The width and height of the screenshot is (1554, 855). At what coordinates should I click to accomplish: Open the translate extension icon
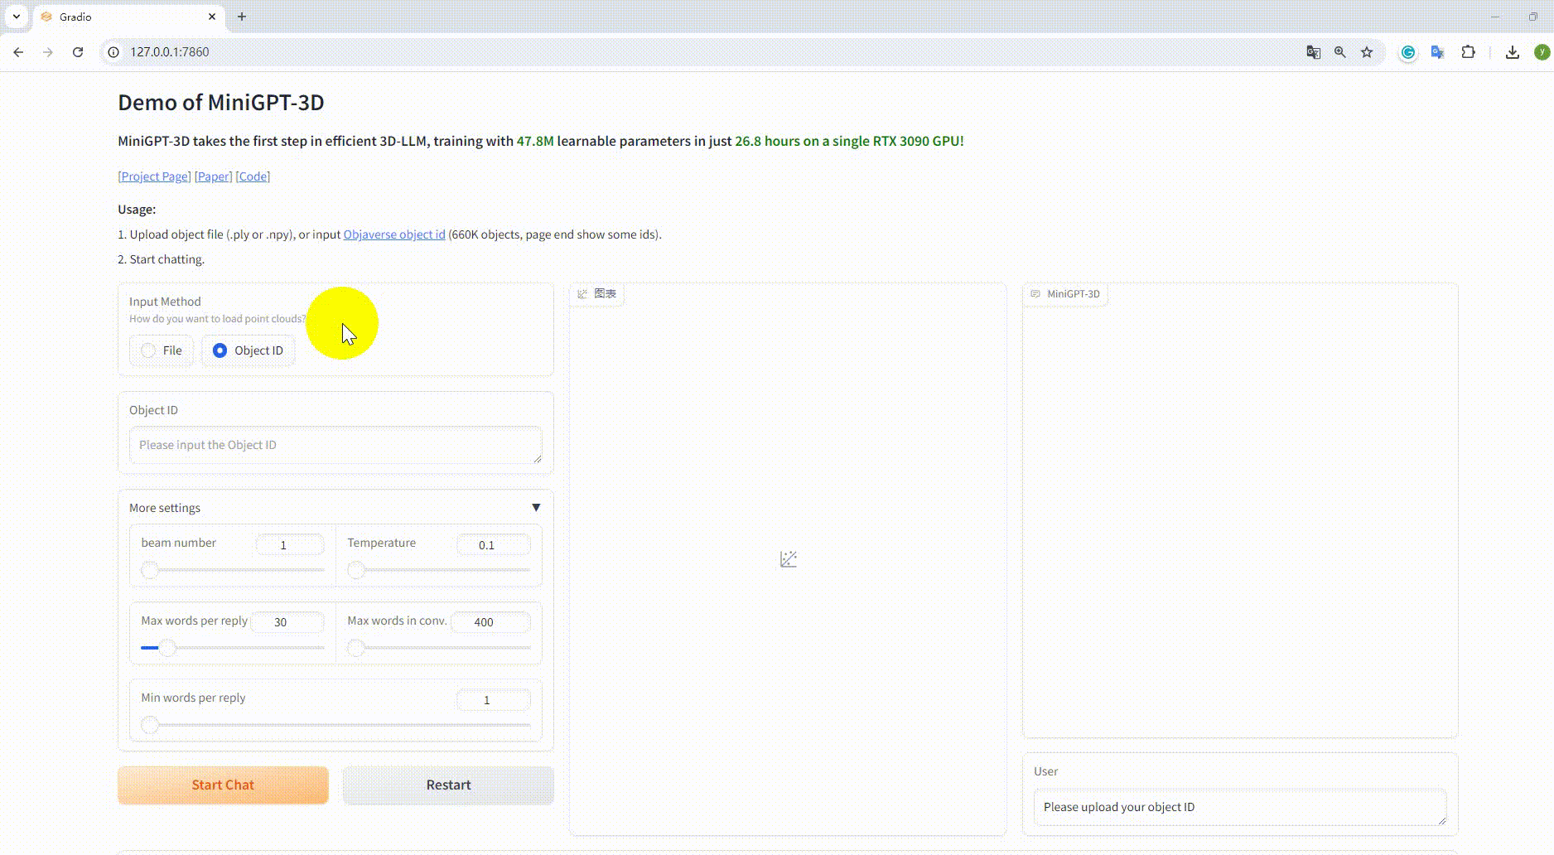pyautogui.click(x=1438, y=52)
